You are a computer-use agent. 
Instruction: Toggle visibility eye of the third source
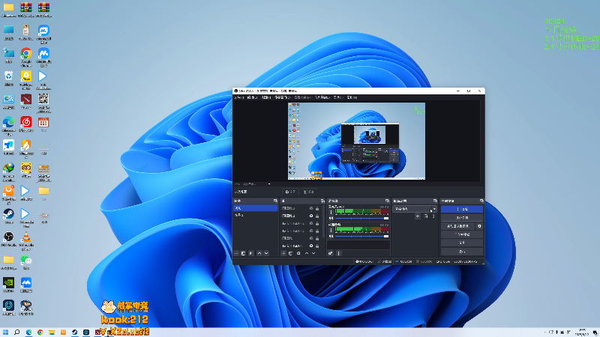[x=311, y=223]
